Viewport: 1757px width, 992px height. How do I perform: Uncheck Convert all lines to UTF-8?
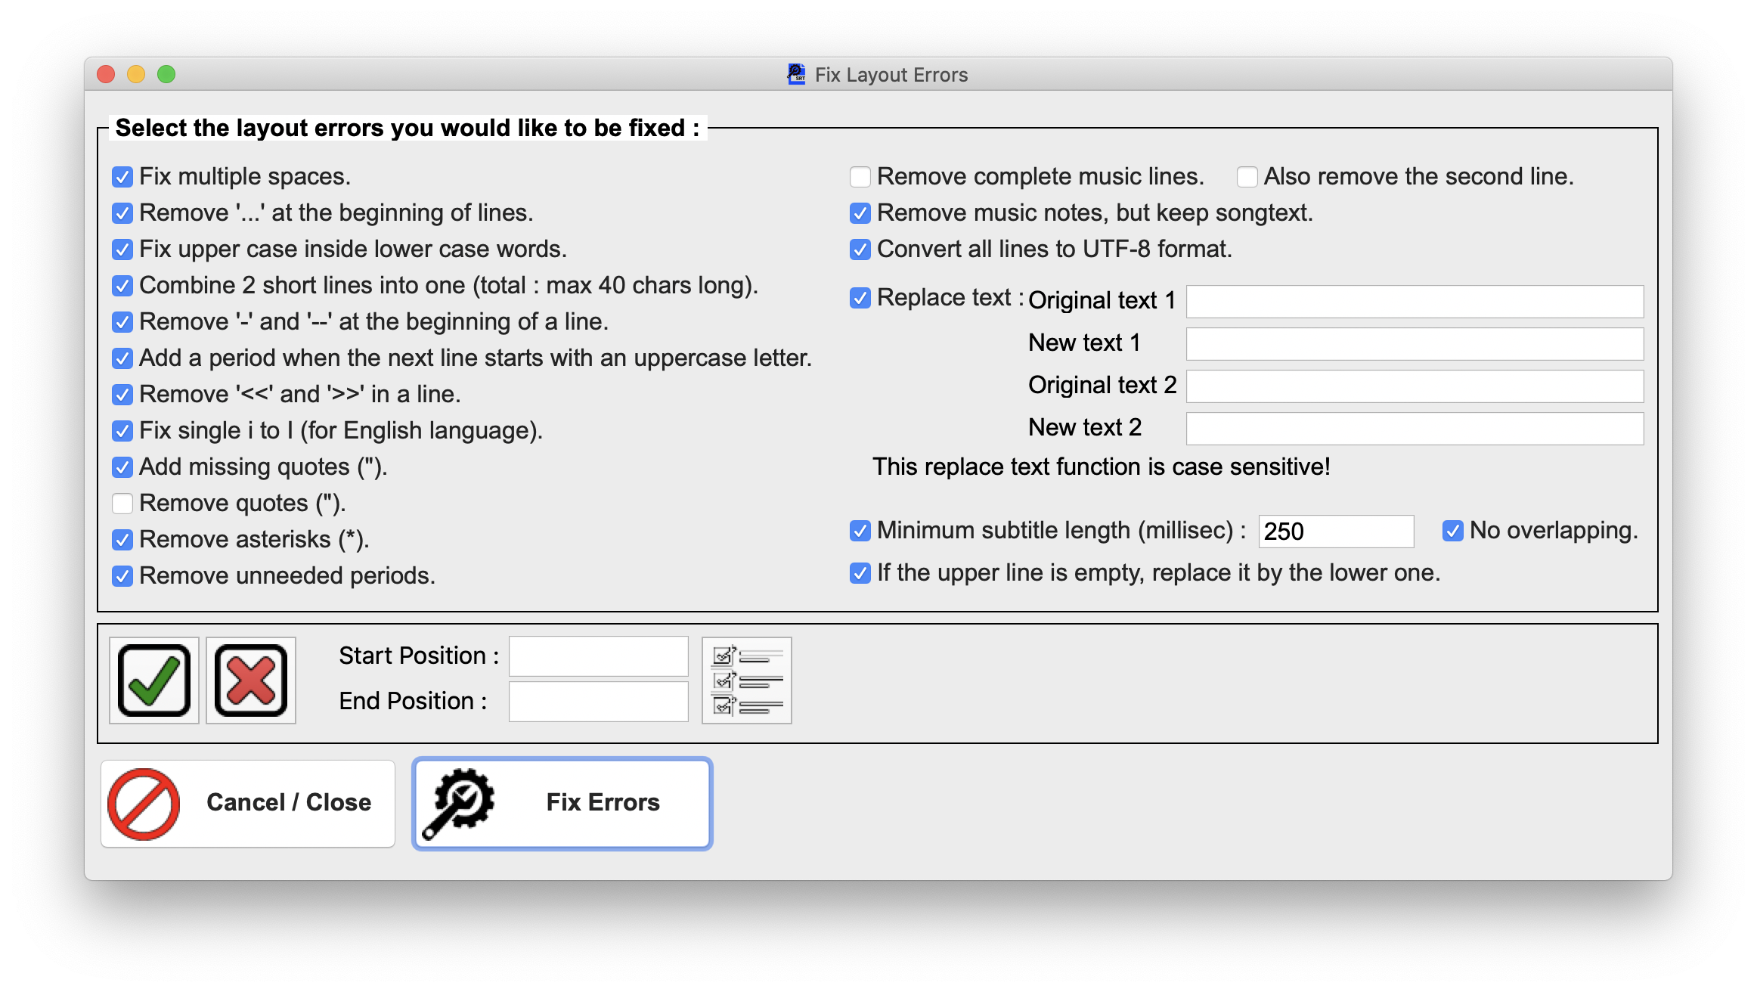[x=860, y=250]
